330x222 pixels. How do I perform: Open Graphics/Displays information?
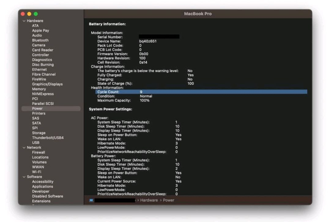click(x=47, y=84)
